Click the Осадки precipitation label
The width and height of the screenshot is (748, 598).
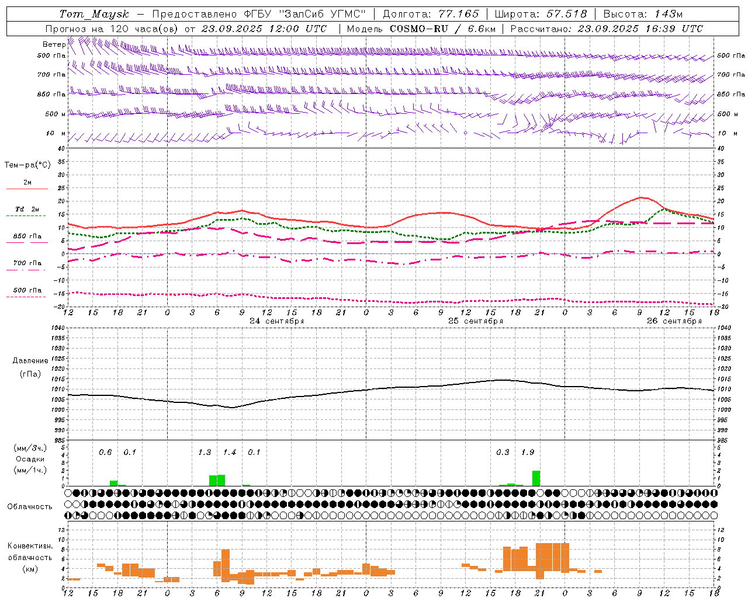click(x=30, y=459)
